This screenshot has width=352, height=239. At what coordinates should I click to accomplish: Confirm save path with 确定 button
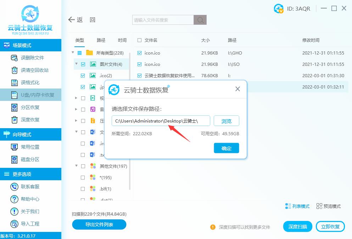tap(227, 148)
